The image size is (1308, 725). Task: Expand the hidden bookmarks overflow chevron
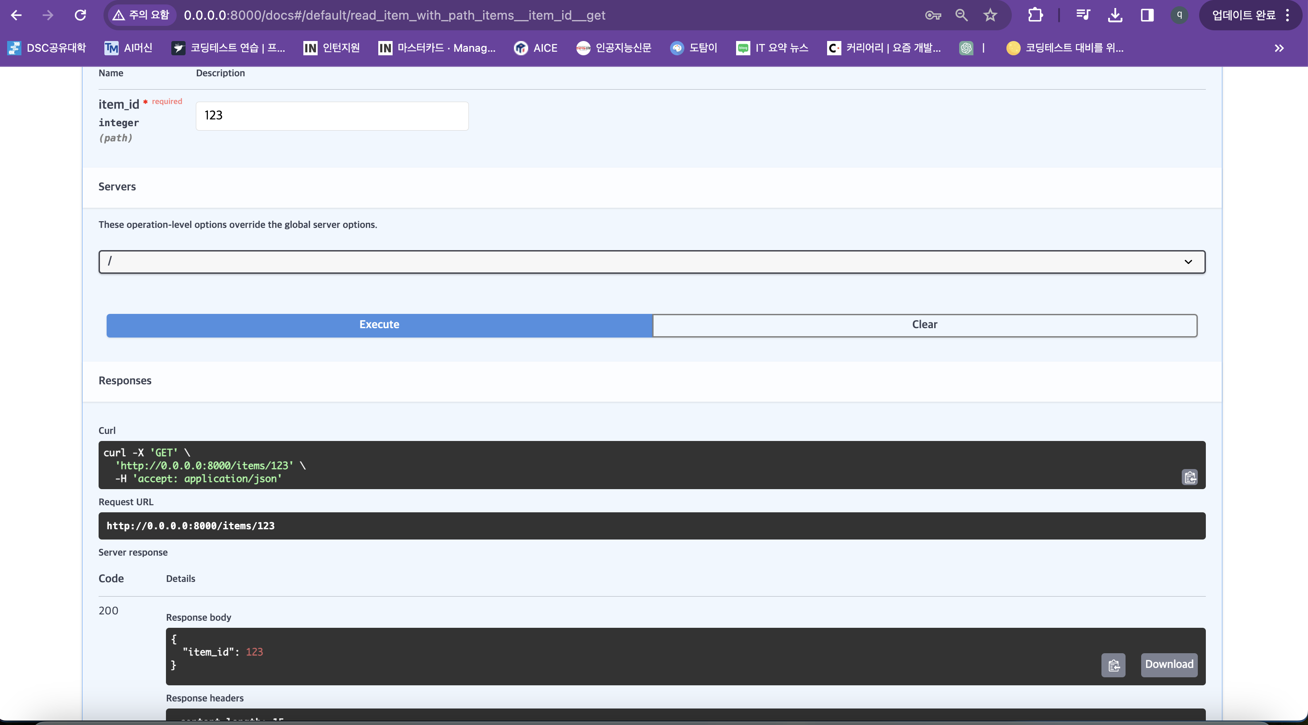(1279, 48)
